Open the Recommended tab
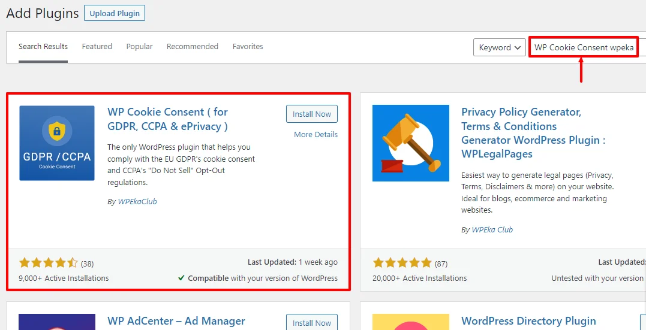Viewport: 646px width, 330px height. pos(193,47)
